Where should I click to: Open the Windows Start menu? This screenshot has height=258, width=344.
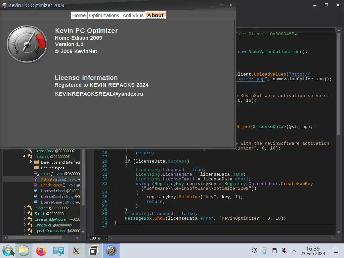click(x=8, y=251)
